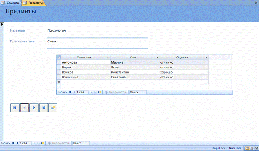Select the Бирих row selector
259x151 pixels.
click(x=59, y=67)
